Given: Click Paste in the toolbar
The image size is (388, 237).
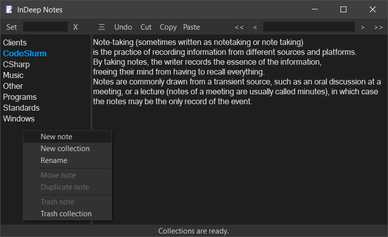Looking at the screenshot, I should click(191, 27).
